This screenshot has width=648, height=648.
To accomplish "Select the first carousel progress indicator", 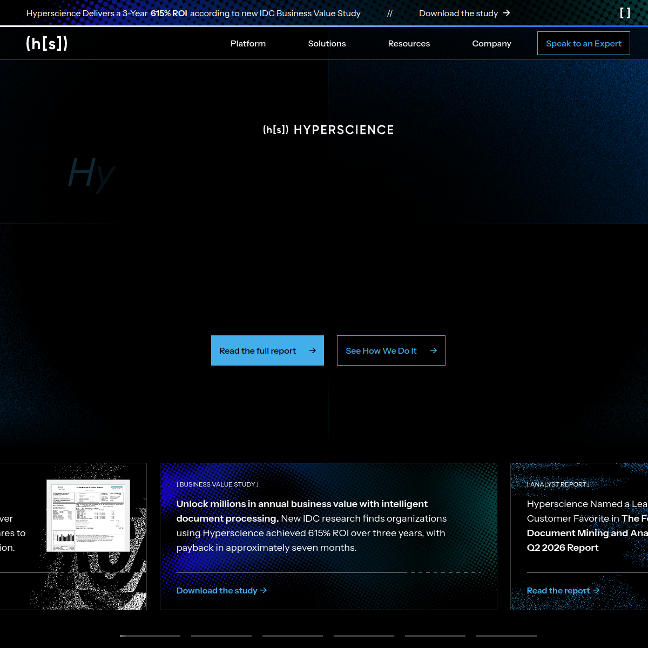I will [x=150, y=636].
